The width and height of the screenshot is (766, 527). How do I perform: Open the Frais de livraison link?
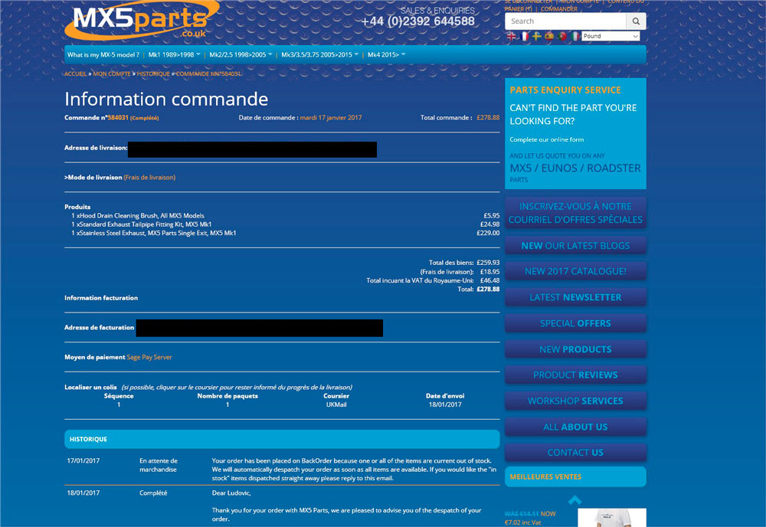point(149,177)
